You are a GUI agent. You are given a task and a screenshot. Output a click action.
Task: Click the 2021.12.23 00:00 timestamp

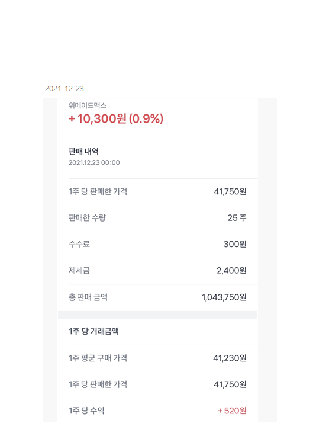(x=94, y=162)
